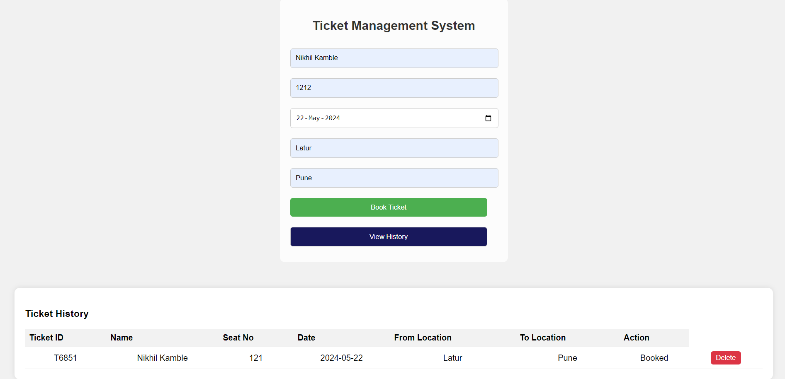The image size is (785, 379).
Task: Click the Book Ticket button
Action: (388, 207)
